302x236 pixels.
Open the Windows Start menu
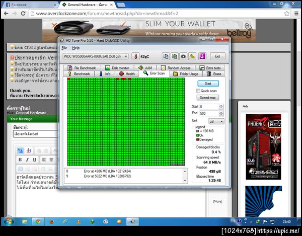coord(9,221)
